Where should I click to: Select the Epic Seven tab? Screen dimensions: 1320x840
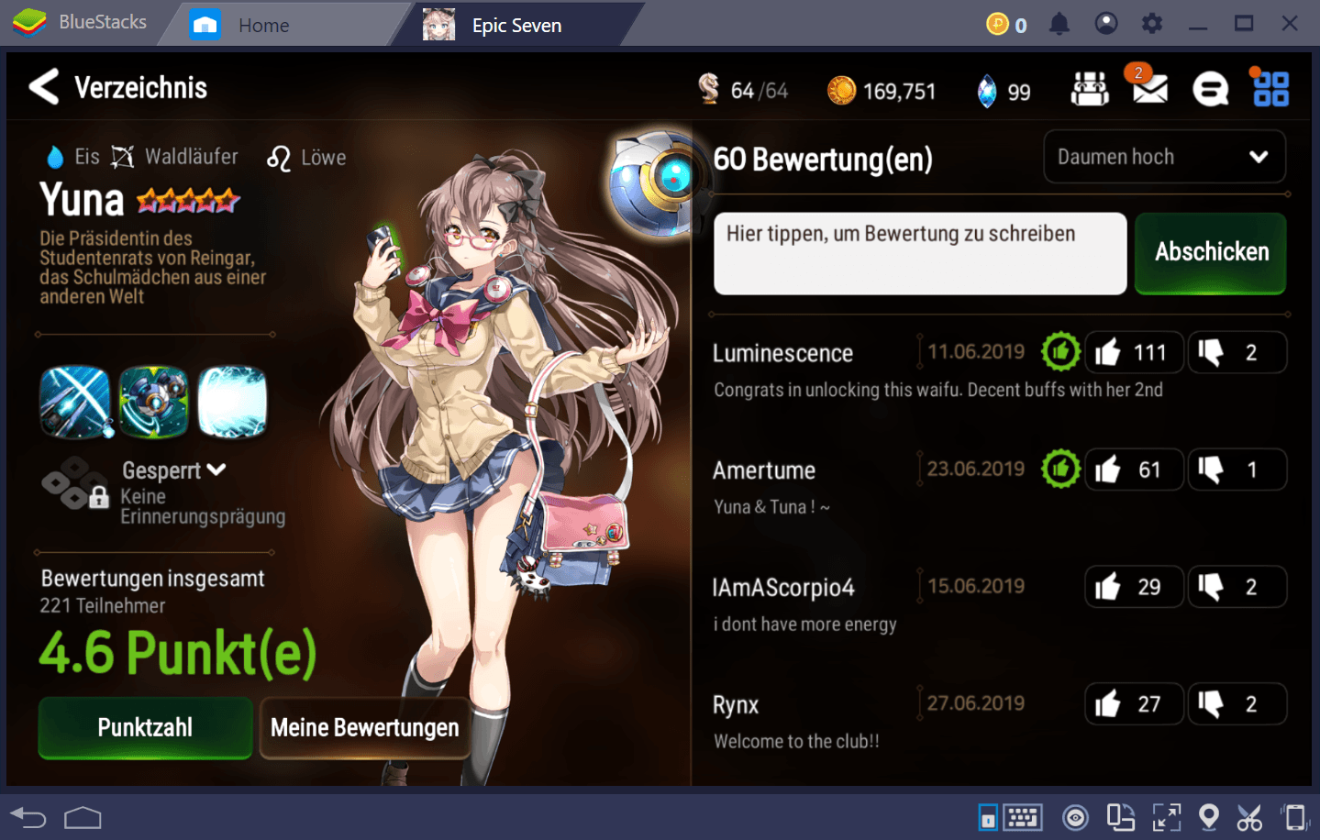(516, 25)
